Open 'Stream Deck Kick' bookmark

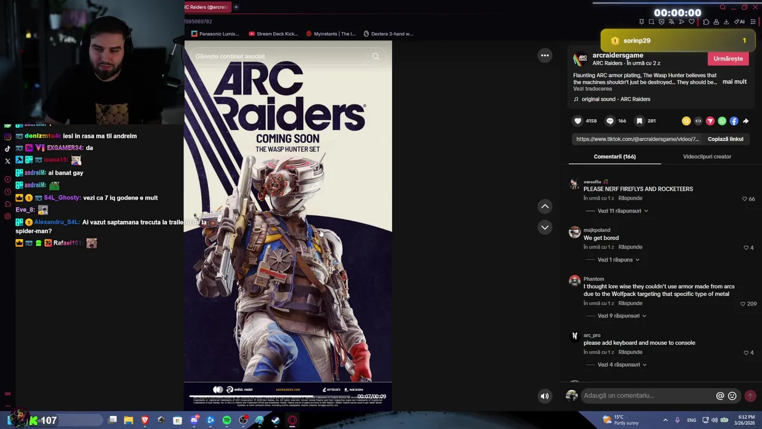[x=273, y=34]
